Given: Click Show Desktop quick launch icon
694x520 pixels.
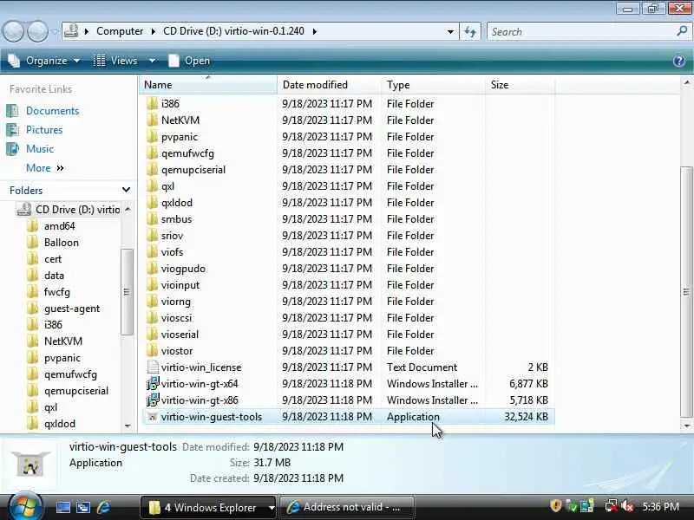Looking at the screenshot, I should 62,507.
